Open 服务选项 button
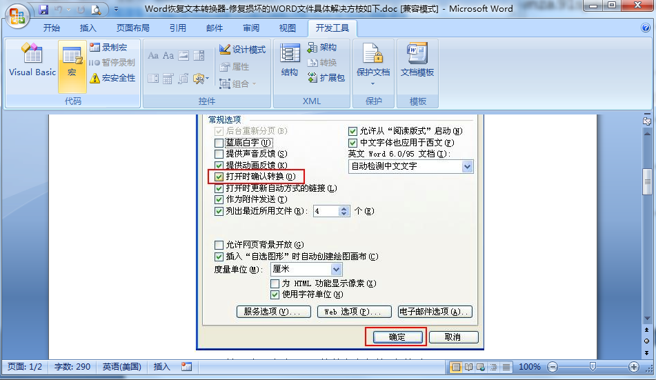 point(274,312)
